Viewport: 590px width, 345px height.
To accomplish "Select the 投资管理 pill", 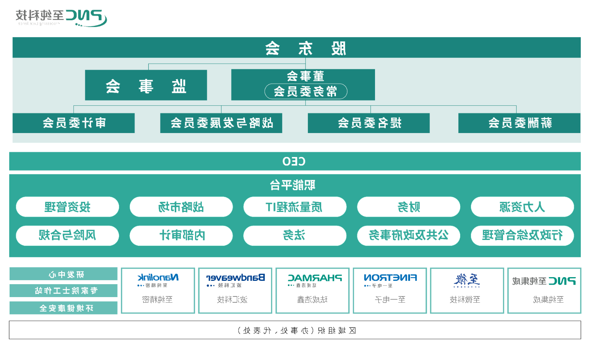I will pos(67,207).
